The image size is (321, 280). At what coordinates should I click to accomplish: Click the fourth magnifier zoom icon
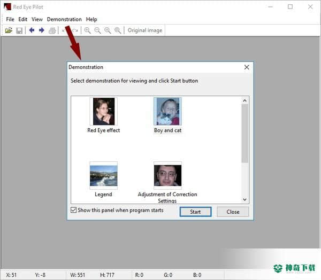118,30
